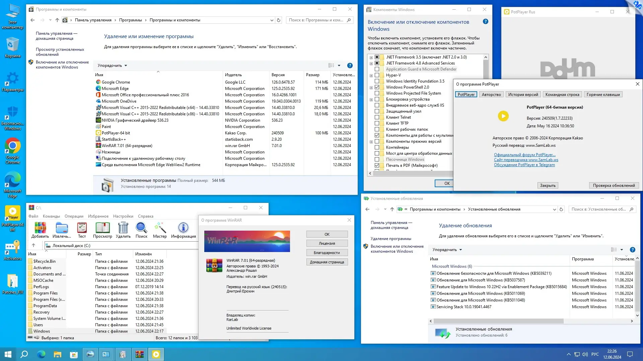Enable the Hyper-V component checkbox

(x=377, y=75)
